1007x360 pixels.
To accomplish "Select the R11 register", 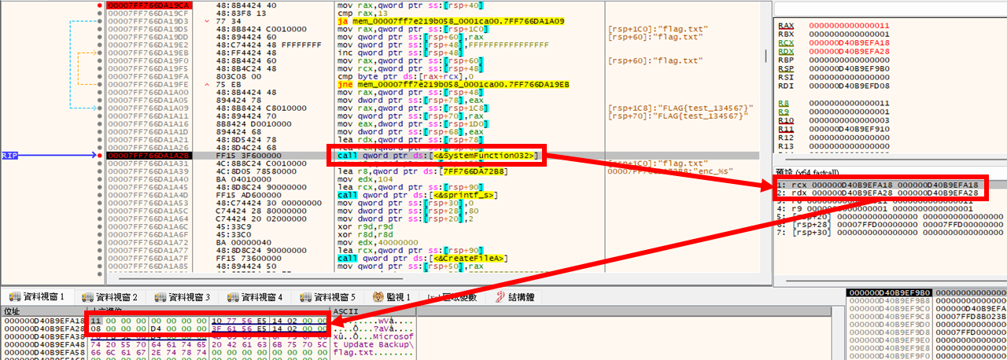I will tap(785, 129).
